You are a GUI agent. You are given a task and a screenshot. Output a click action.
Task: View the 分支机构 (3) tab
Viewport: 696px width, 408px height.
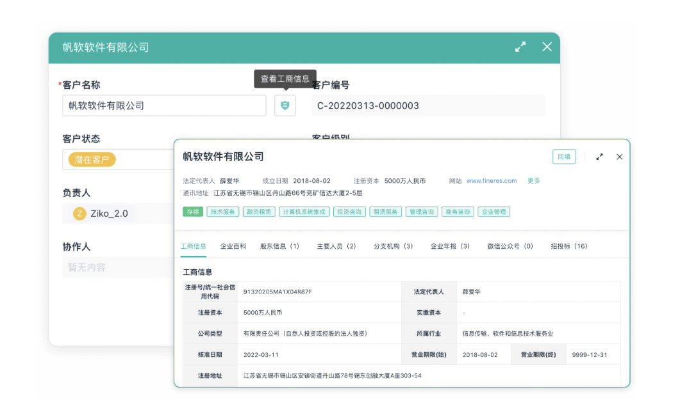tap(393, 246)
